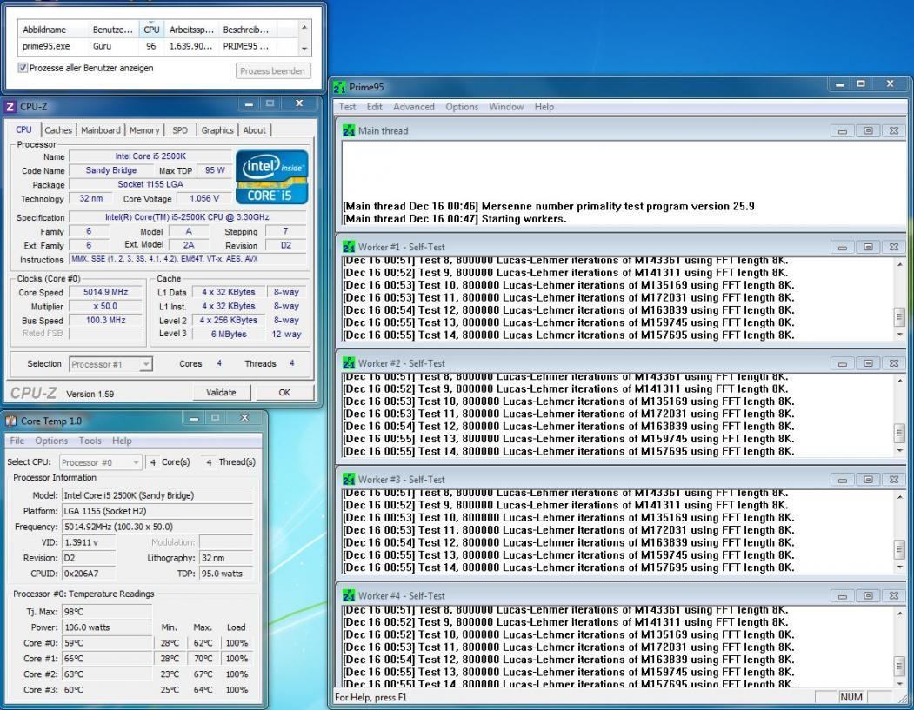Sort processes by the Abbildname column header
This screenshot has width=914, height=710.
(x=53, y=30)
